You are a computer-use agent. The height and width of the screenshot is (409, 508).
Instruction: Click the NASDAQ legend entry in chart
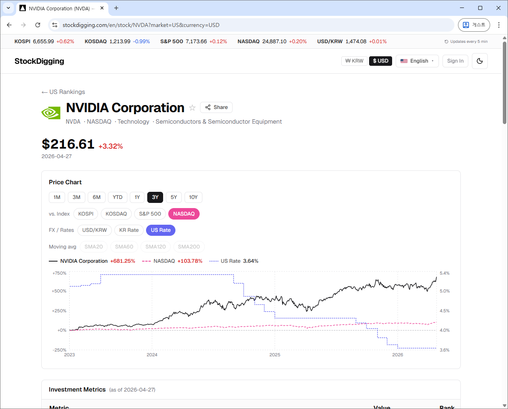(x=172, y=261)
